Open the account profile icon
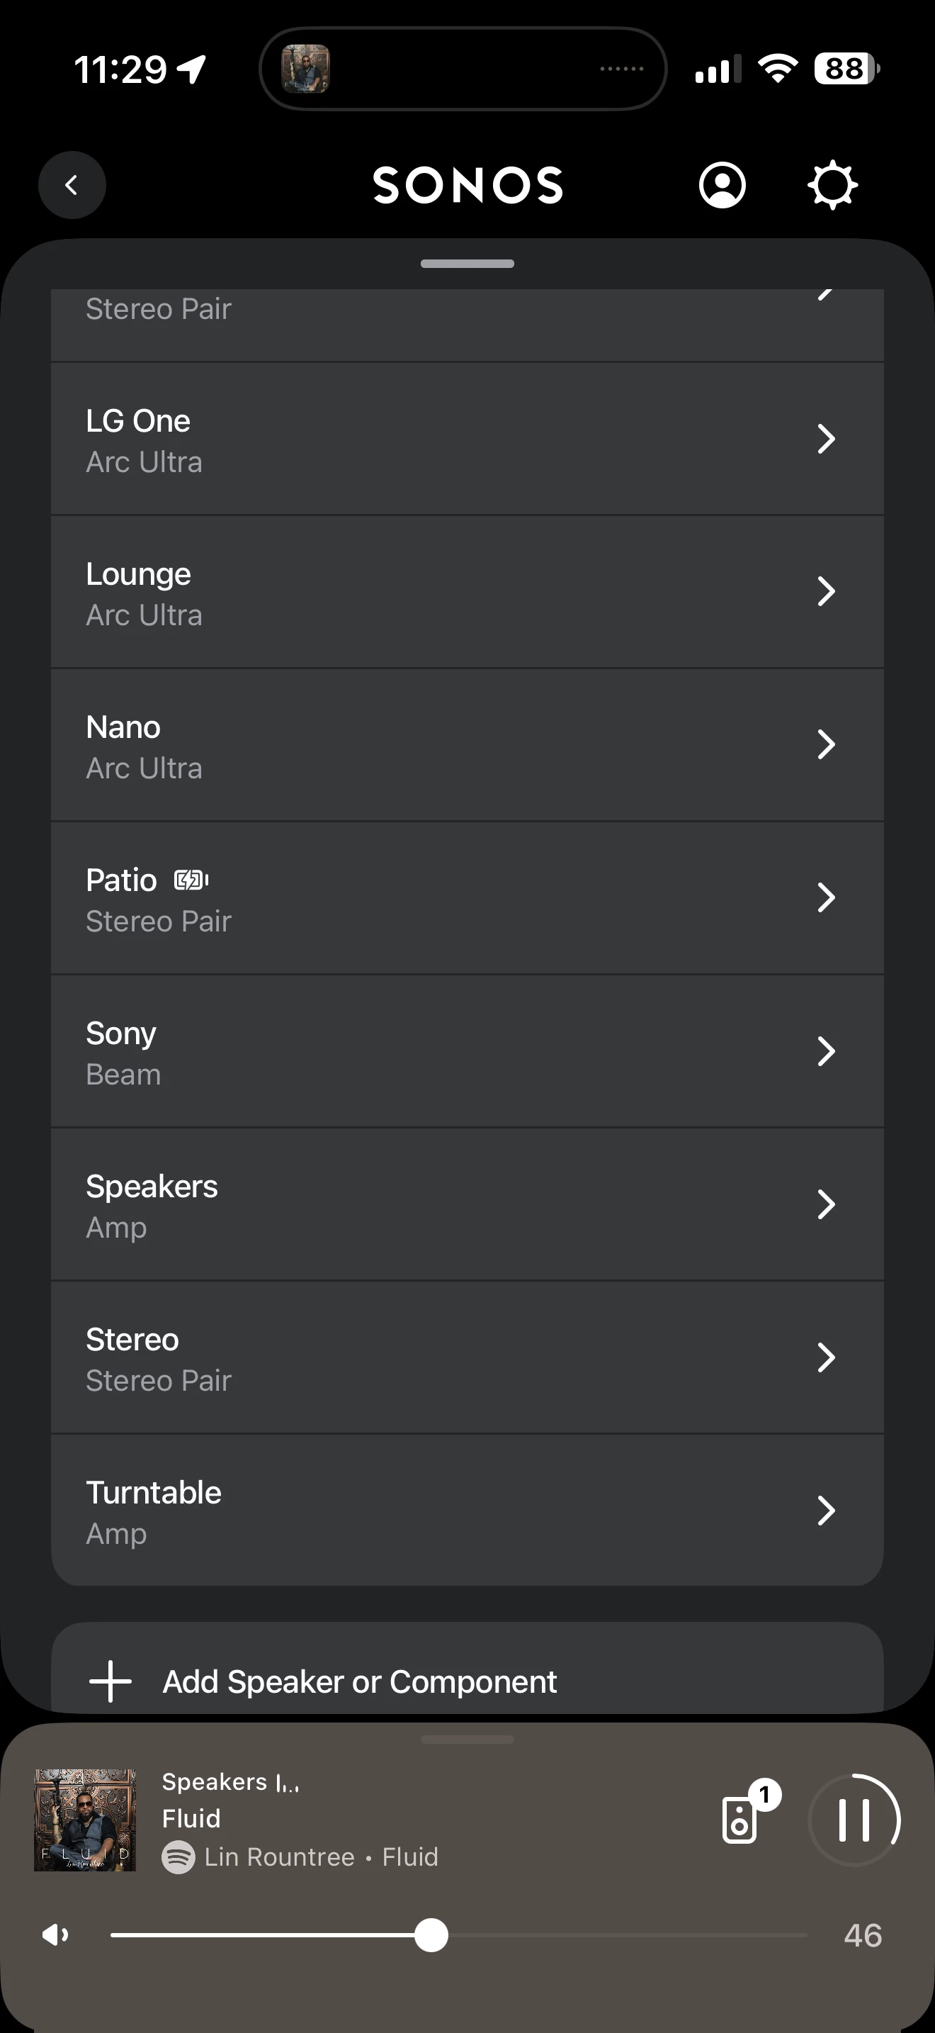The width and height of the screenshot is (935, 2033). [x=721, y=186]
